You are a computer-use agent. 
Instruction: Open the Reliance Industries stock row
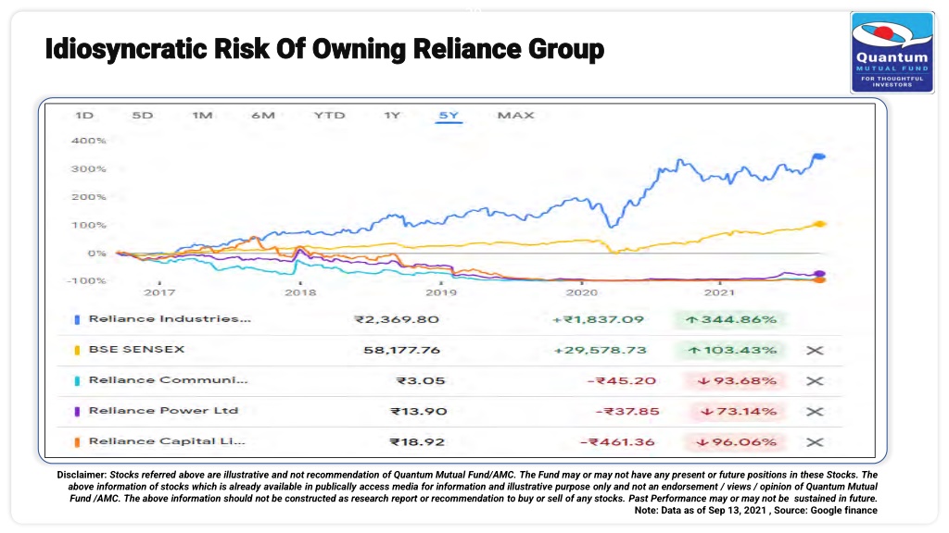click(449, 319)
